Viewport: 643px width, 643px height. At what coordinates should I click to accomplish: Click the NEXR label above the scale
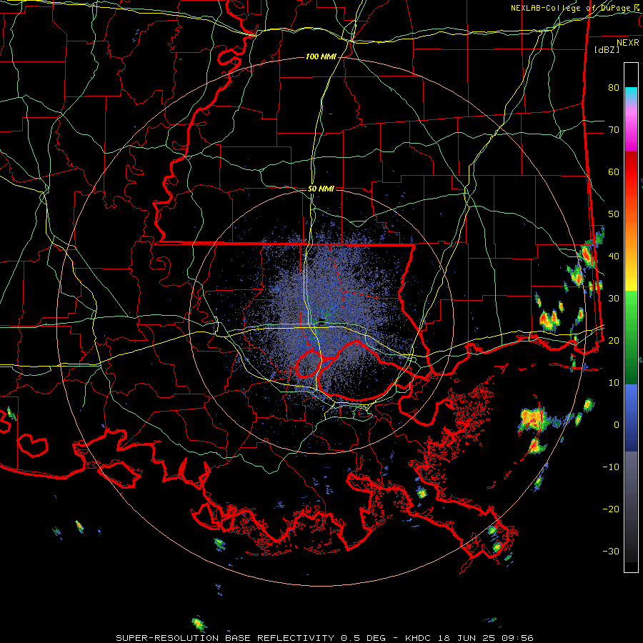tap(627, 43)
